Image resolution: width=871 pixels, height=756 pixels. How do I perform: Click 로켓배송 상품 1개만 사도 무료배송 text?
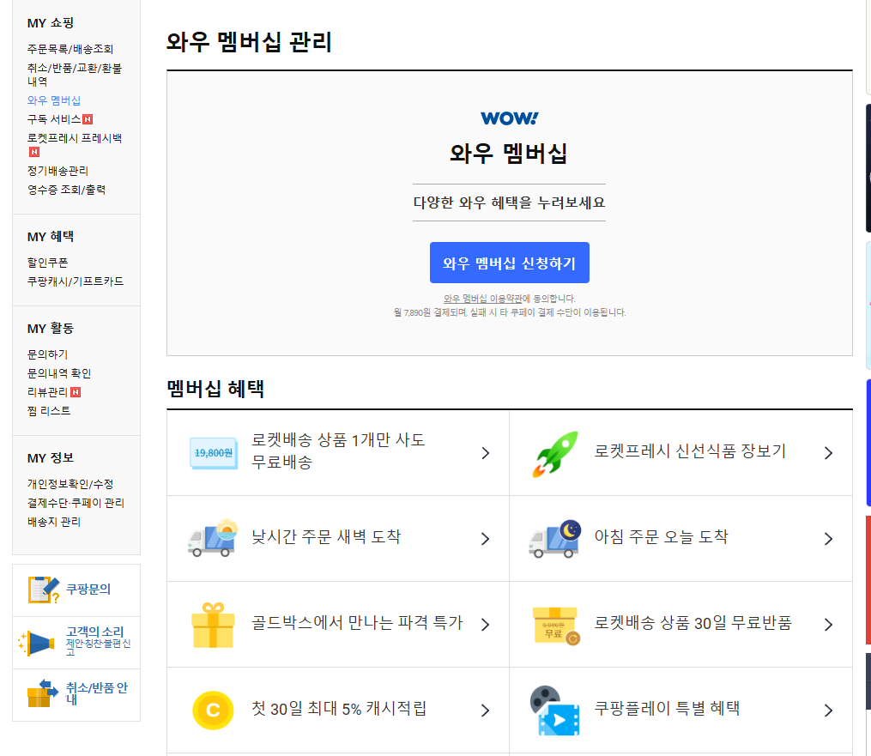(x=338, y=451)
